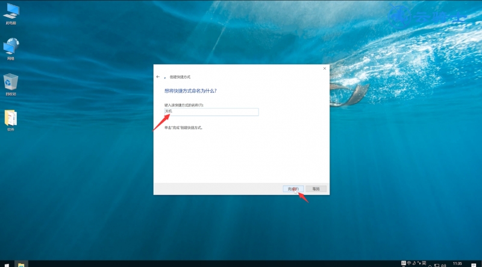482x267 pixels.
Task: Click the 取消 (Cancel) button
Action: point(316,189)
